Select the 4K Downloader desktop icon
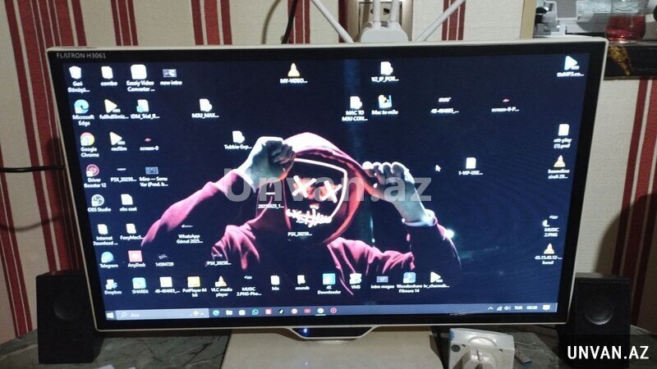The height and width of the screenshot is (369, 657). (x=329, y=284)
